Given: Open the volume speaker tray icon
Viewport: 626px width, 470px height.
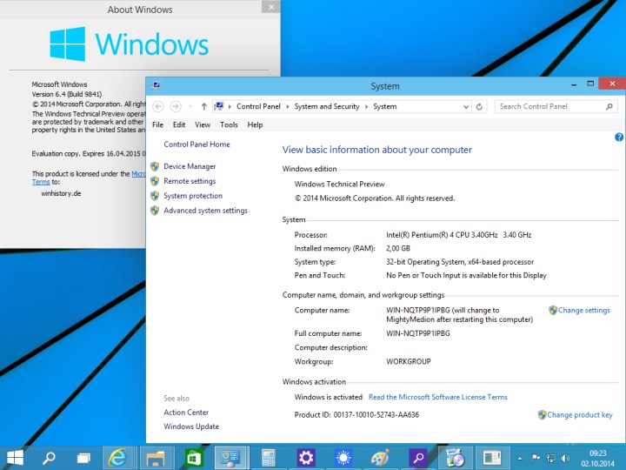Looking at the screenshot, I should click(565, 458).
